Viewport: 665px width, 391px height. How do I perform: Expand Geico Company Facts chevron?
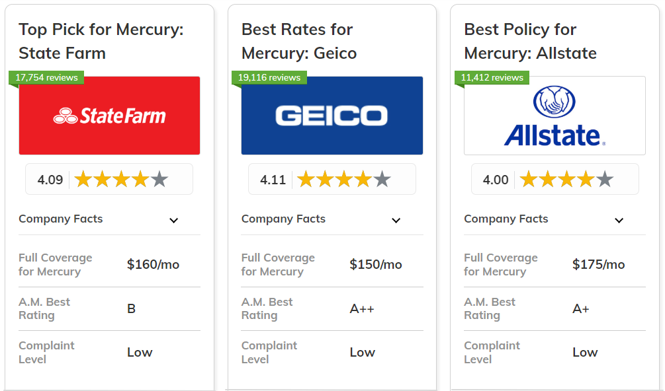coord(396,220)
